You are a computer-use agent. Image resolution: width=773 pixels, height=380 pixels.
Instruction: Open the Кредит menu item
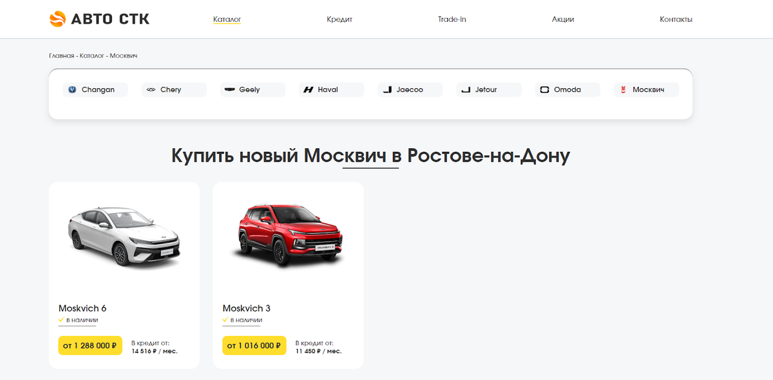tap(339, 19)
